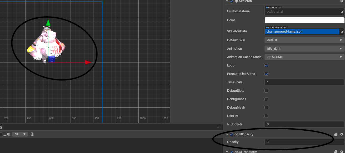Open console log filter 'all' dropdown
Screen dimensions: 345x153
(x=20, y=134)
